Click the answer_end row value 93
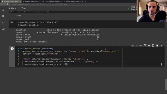This screenshot has height=94, width=167. [x=98, y=39]
